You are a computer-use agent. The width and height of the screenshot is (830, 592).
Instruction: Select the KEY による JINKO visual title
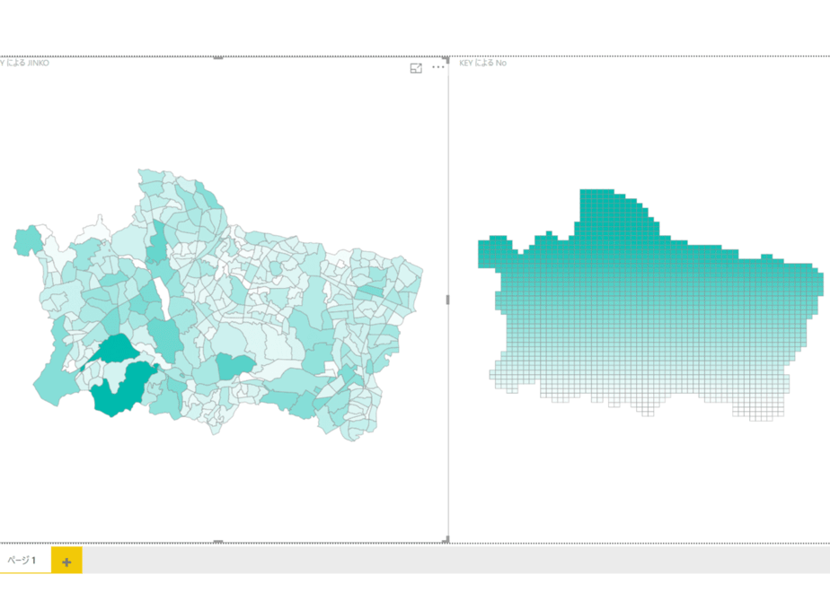pos(24,63)
